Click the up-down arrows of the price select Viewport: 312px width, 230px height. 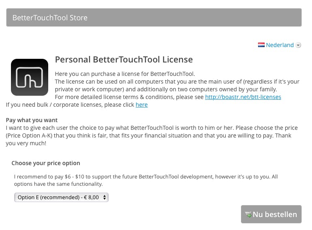click(x=105, y=198)
